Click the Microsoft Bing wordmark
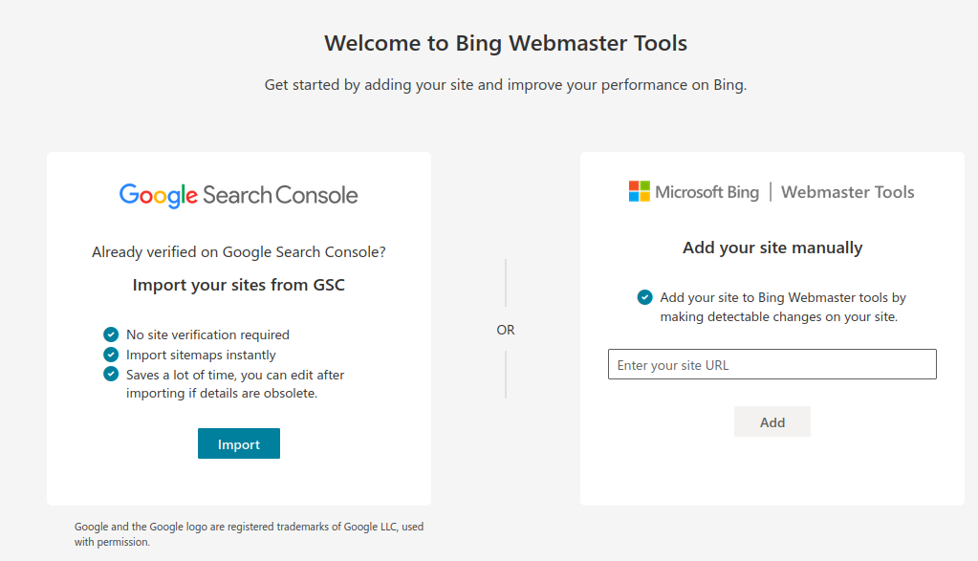Image resolution: width=978 pixels, height=561 pixels. (706, 192)
